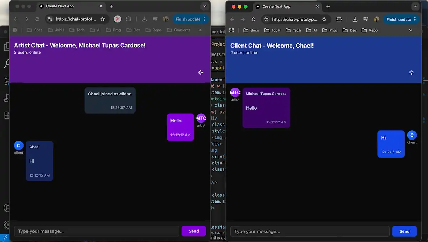Open Extensions puzzle icon in right window
This screenshot has height=242, width=428.
[339, 20]
